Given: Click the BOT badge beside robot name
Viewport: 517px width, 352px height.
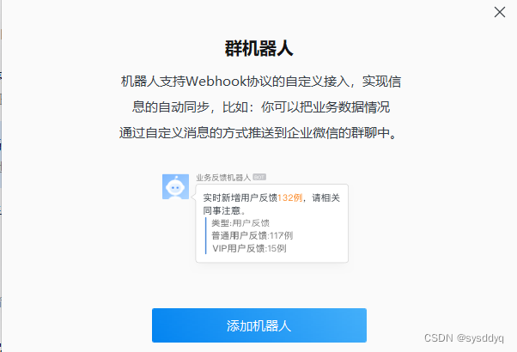Looking at the screenshot, I should click(259, 178).
